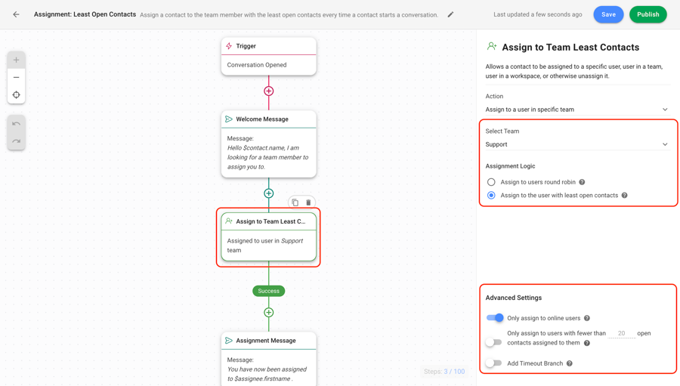Select the Welcome Message step node
This screenshot has height=386, width=680.
(268, 144)
